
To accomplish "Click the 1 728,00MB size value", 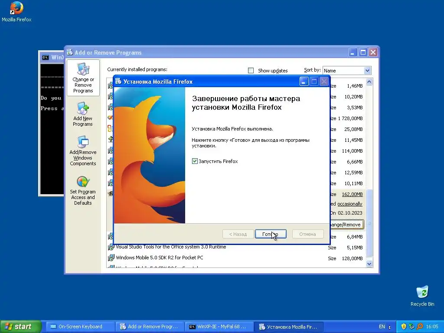I will coord(350,118).
